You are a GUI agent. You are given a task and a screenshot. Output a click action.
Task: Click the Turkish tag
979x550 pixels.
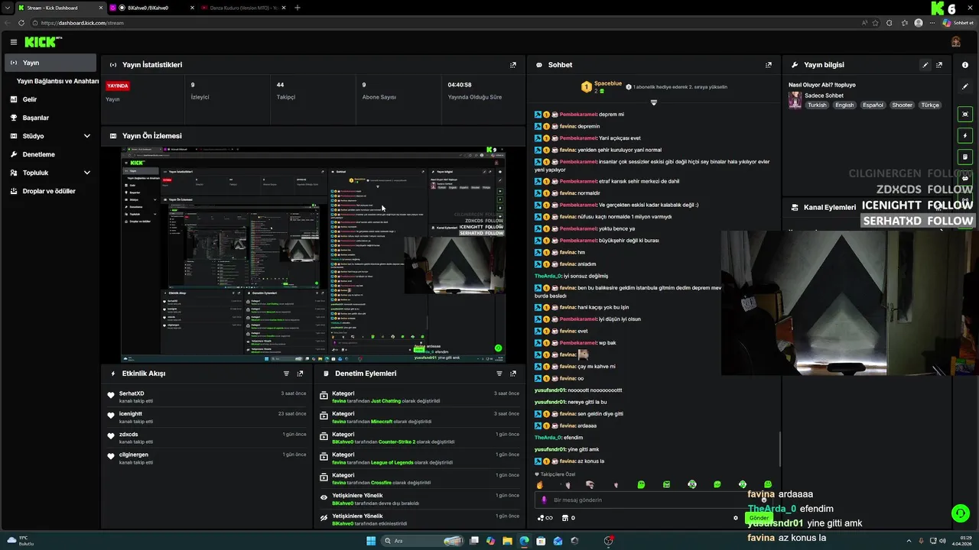click(x=818, y=105)
